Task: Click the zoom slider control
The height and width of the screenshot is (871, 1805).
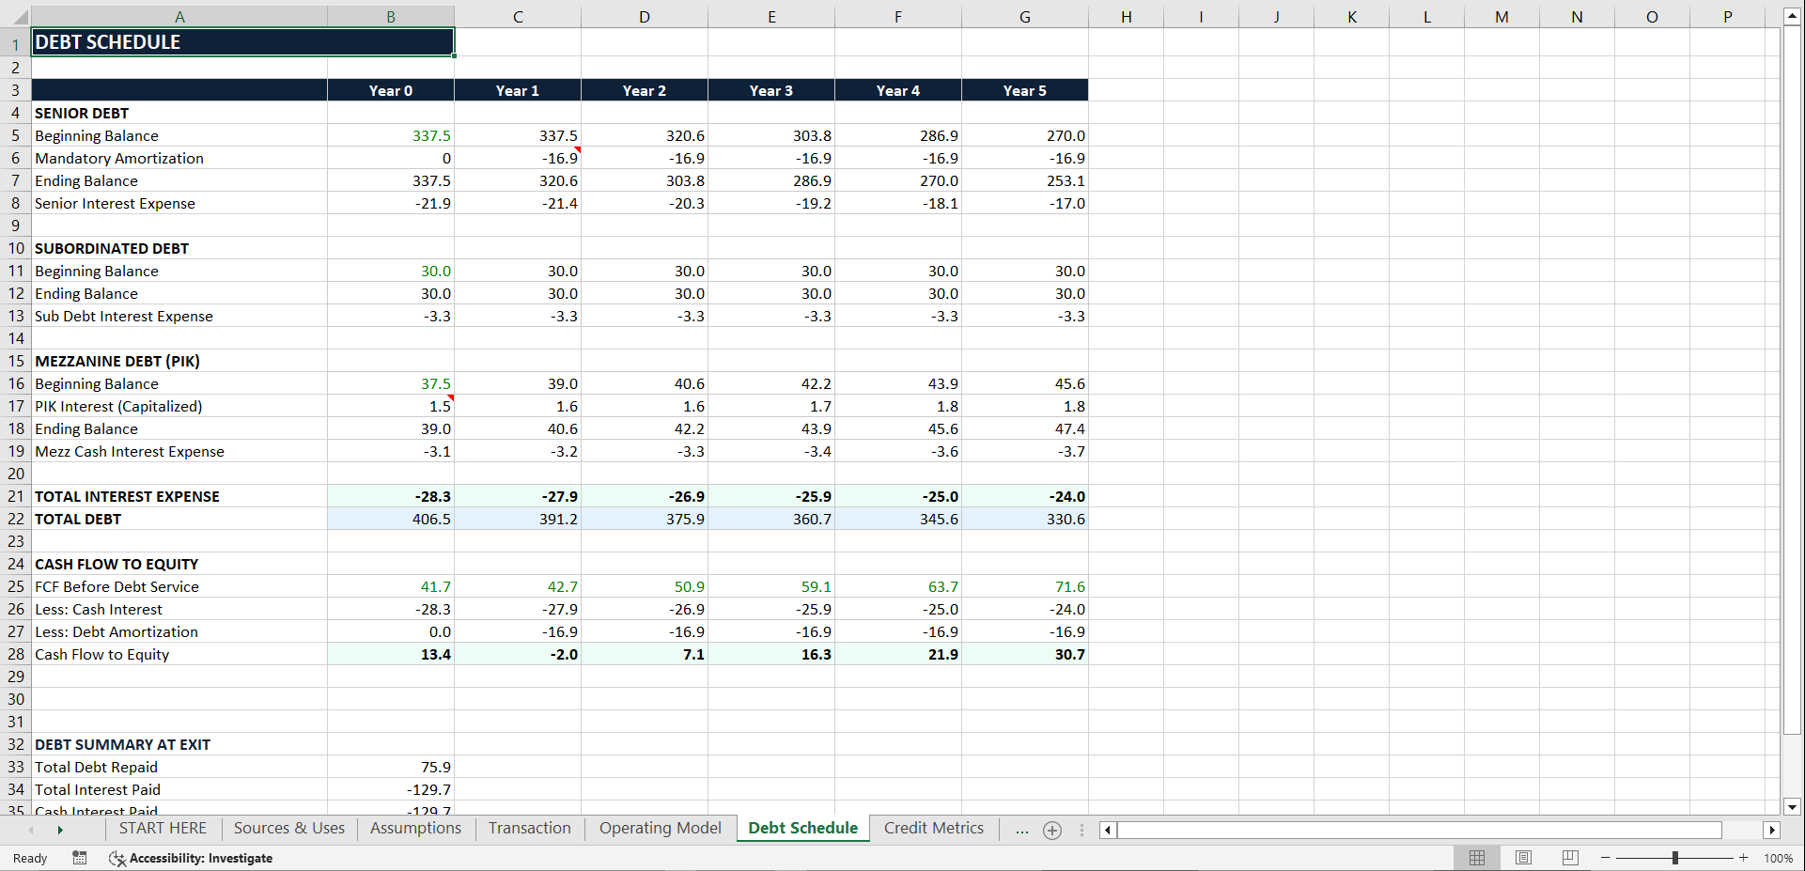Action: pos(1673,858)
